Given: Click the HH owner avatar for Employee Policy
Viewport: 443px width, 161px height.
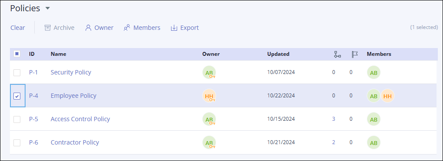Looking at the screenshot, I should tap(209, 96).
